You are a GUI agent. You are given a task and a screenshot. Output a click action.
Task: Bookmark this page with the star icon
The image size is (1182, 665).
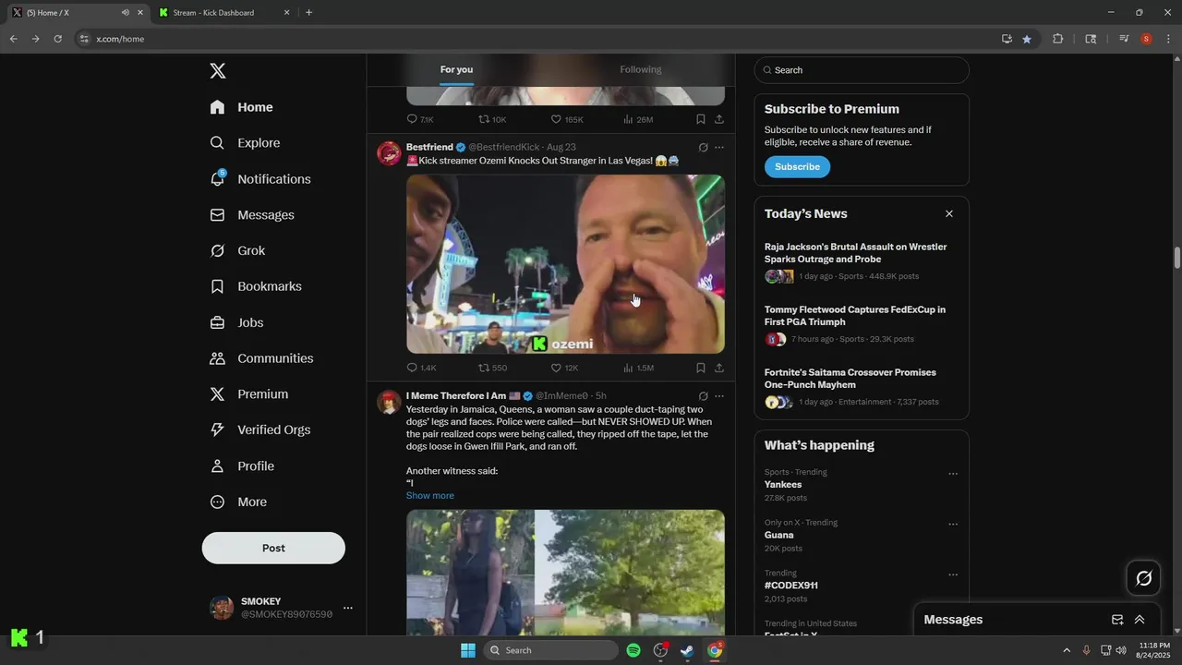coord(1027,39)
